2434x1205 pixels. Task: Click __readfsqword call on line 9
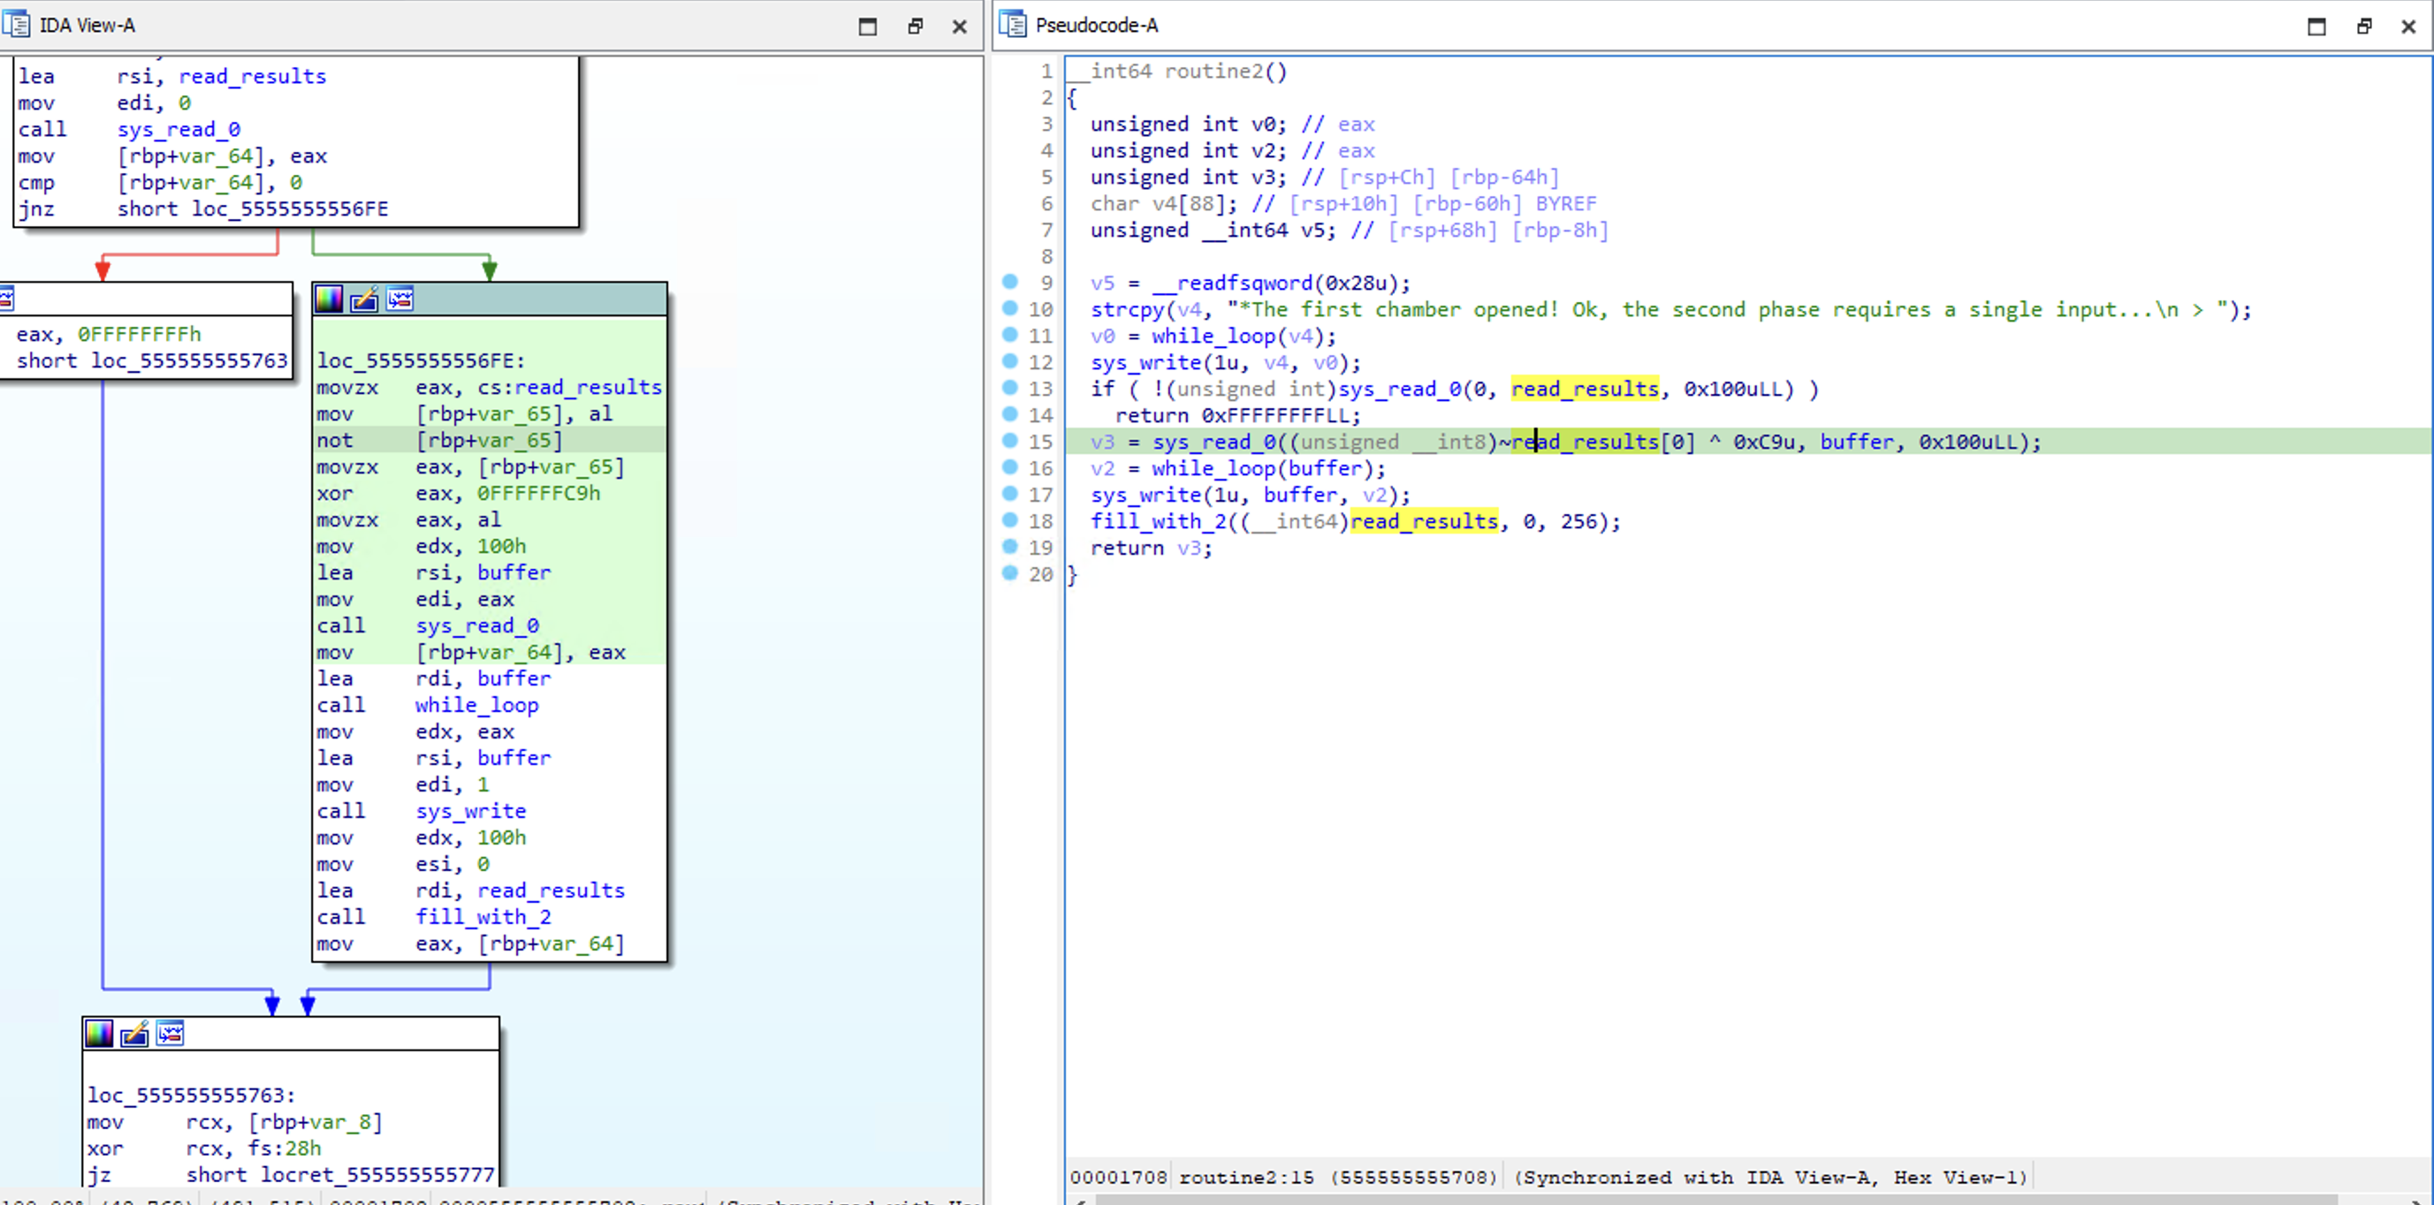1232,284
